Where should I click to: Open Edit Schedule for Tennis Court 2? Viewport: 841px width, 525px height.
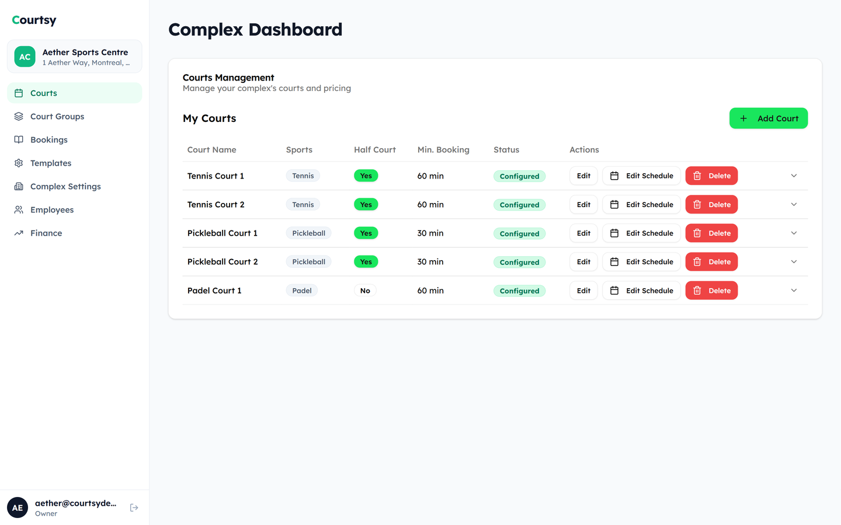641,205
